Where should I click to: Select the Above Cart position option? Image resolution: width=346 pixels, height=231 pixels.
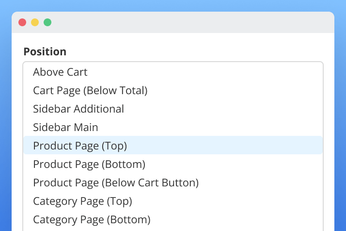[60, 72]
